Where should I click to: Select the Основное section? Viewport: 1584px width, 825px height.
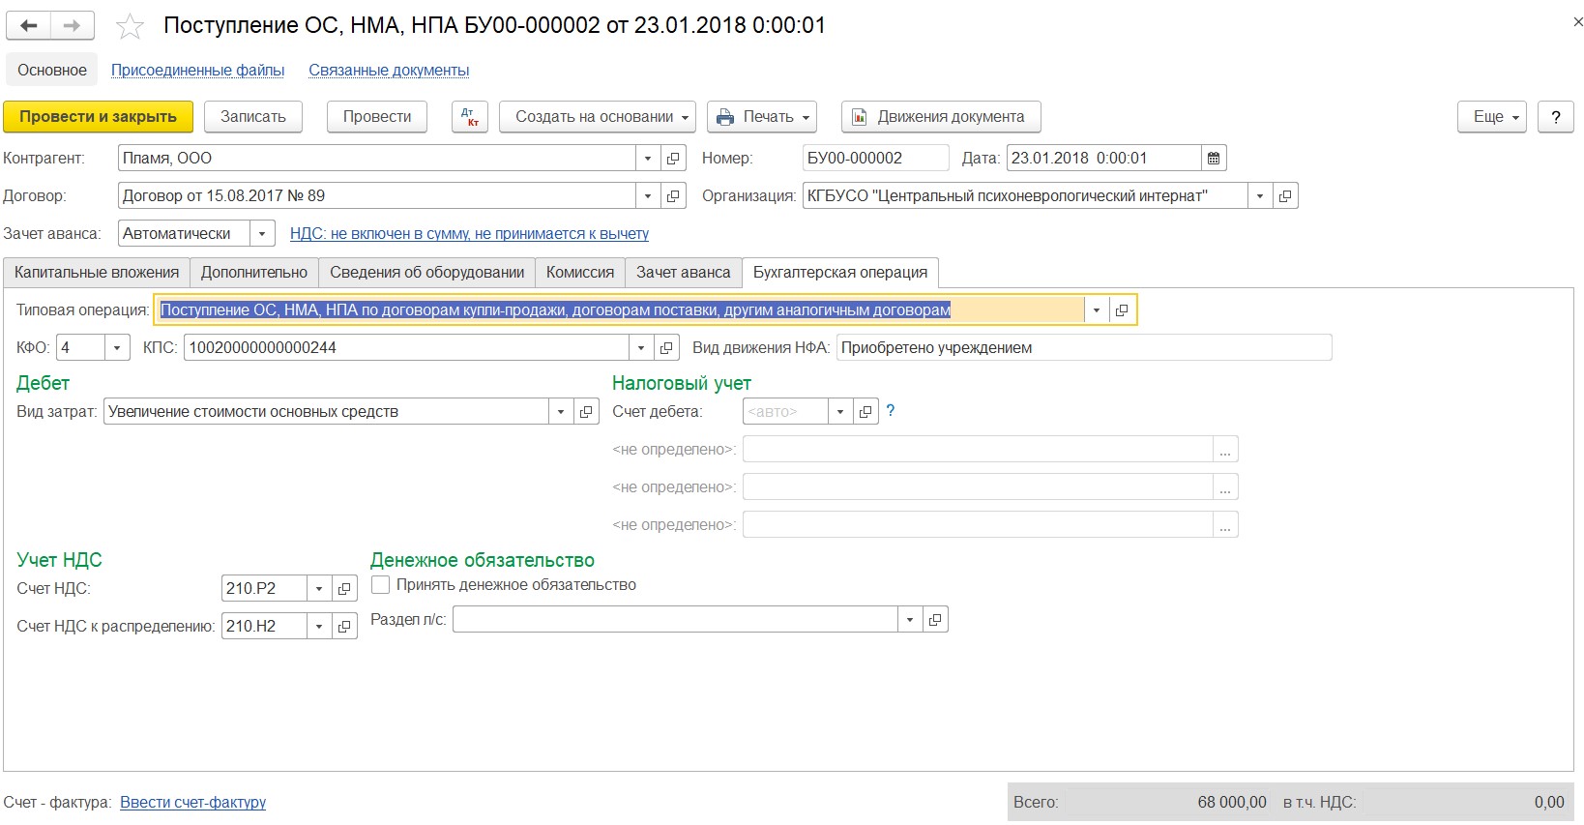point(52,70)
